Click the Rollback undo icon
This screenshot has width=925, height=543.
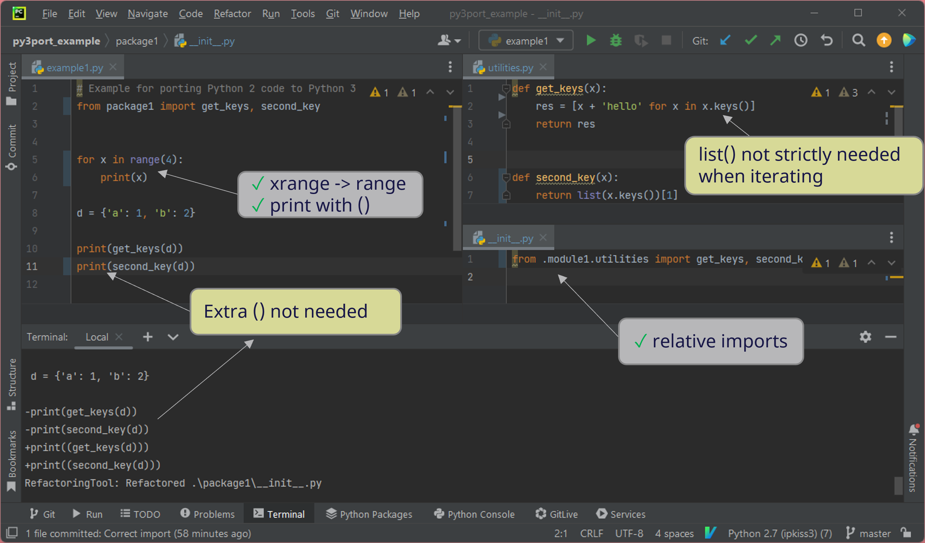tap(827, 40)
